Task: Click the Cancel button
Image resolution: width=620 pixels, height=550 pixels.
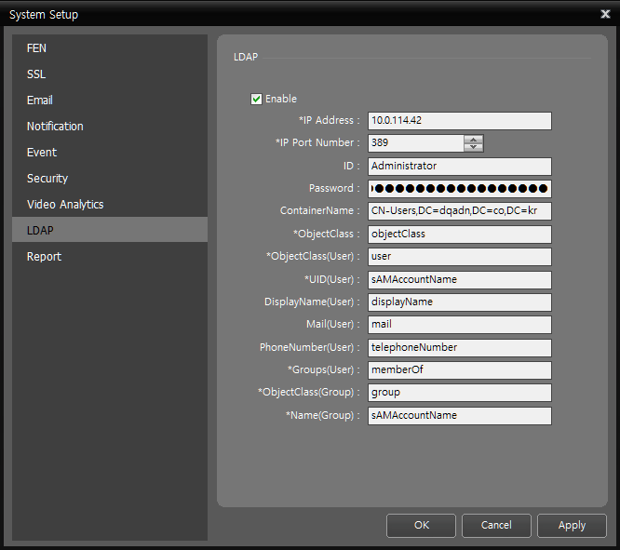Action: tap(496, 526)
